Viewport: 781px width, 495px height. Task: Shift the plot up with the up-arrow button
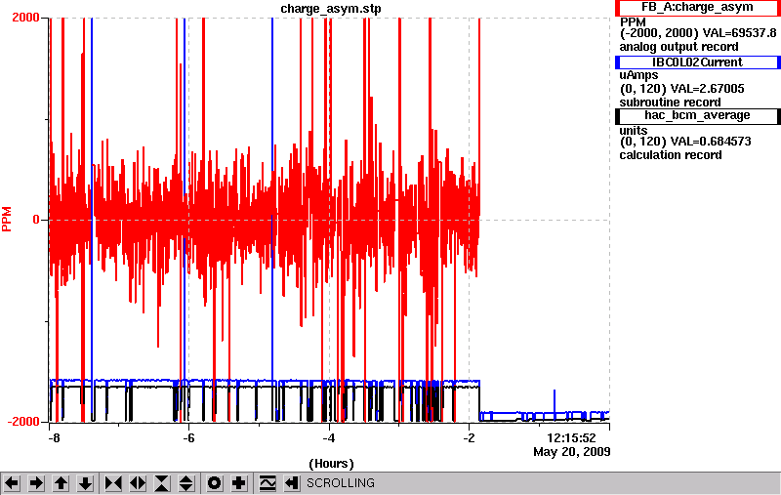pyautogui.click(x=61, y=483)
